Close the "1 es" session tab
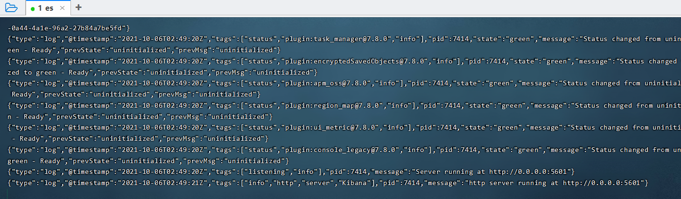This screenshot has width=681, height=199. (63, 8)
